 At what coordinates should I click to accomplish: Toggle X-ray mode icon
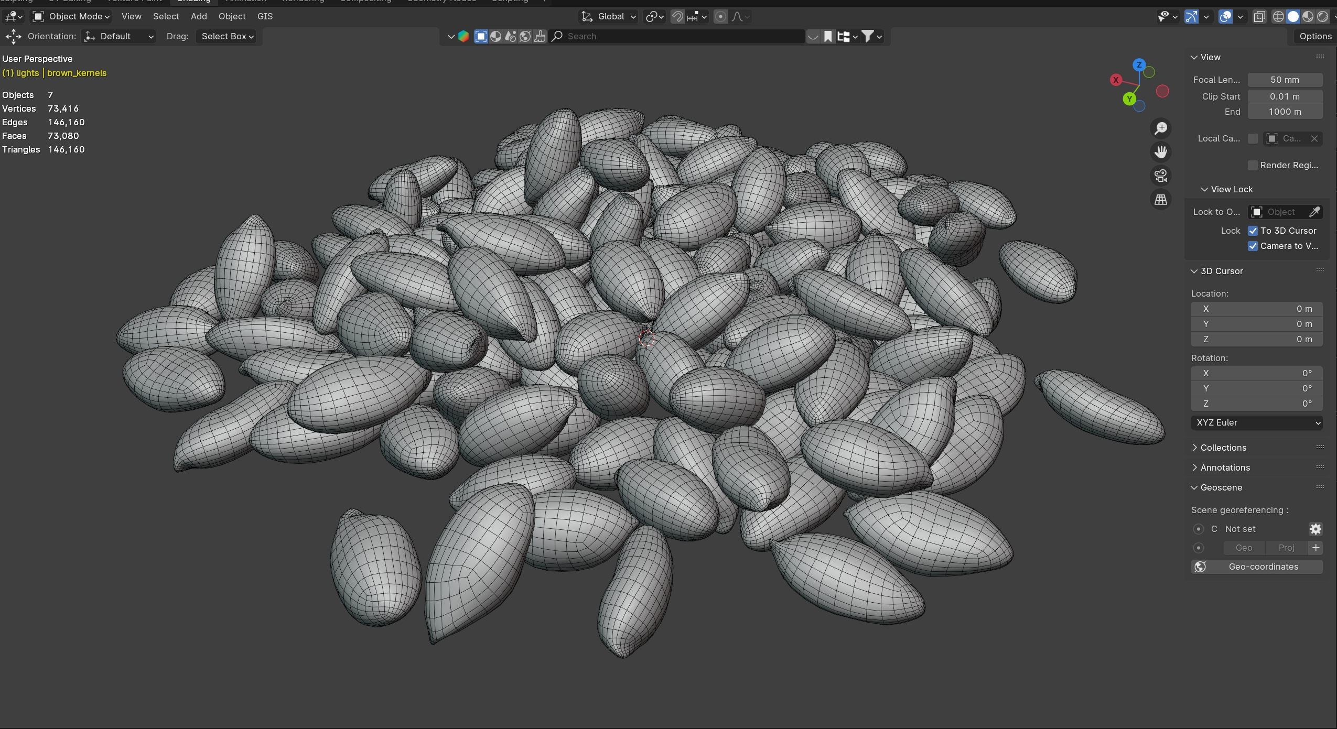pyautogui.click(x=1259, y=17)
